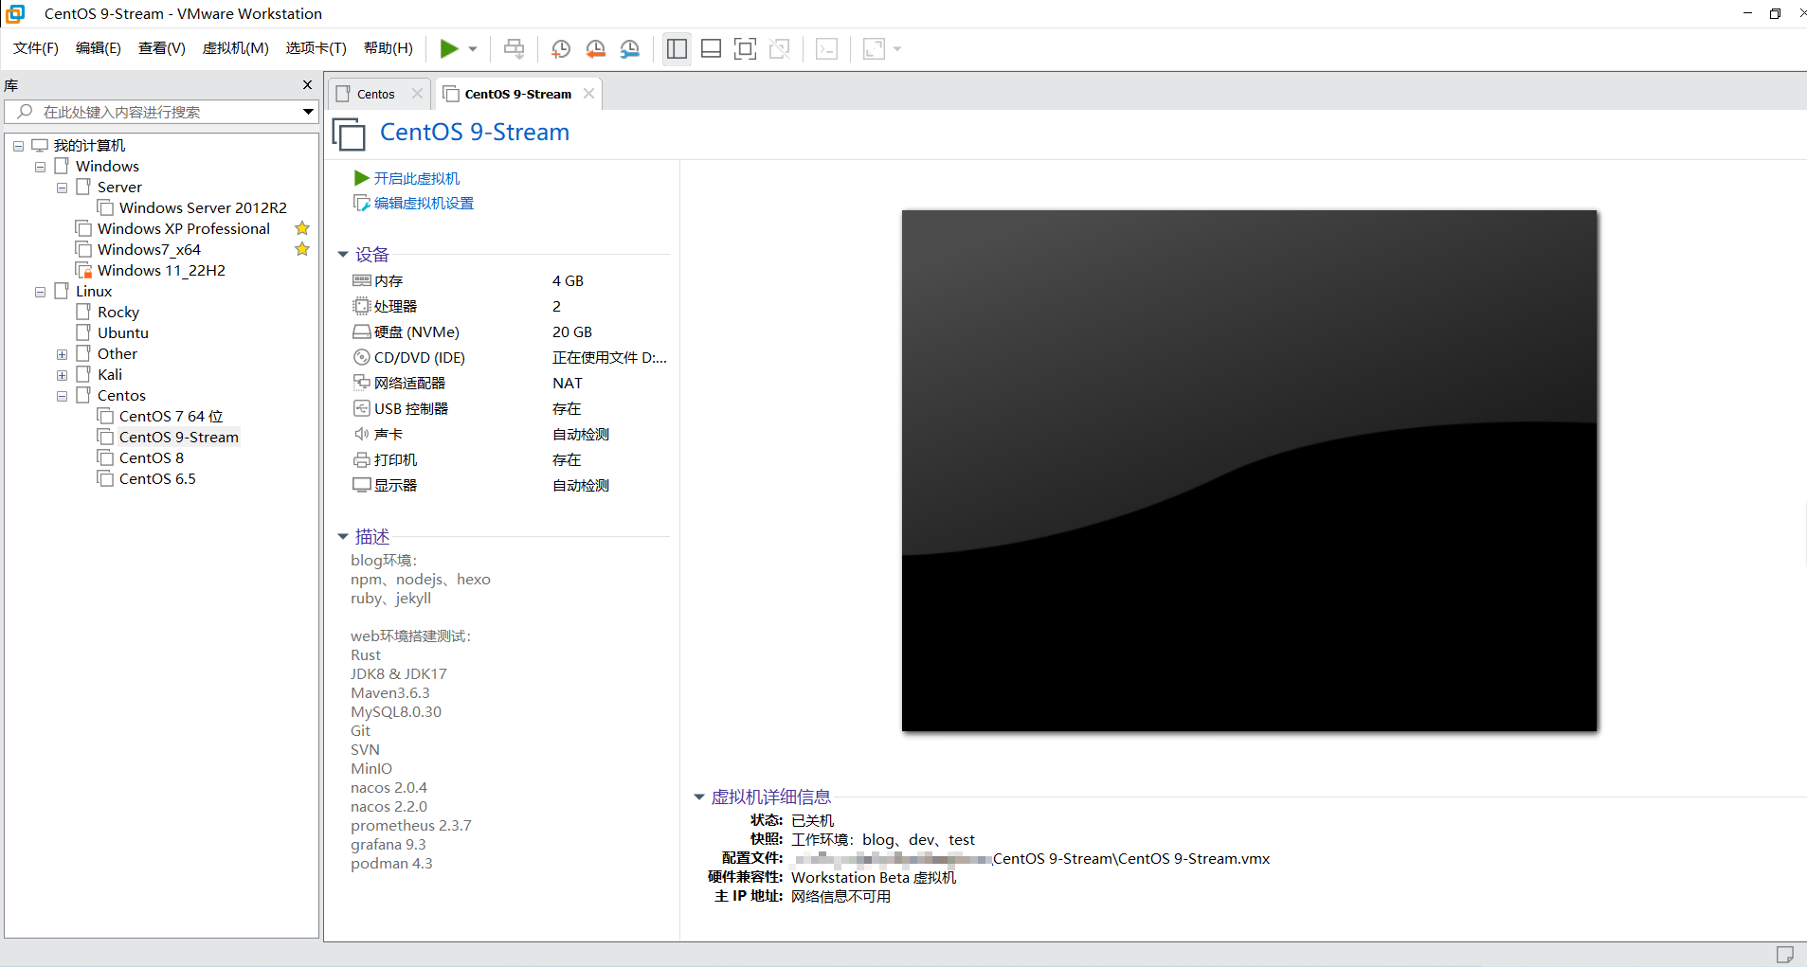
Task: Click 编辑虚拟机设置 link
Action: [423, 203]
